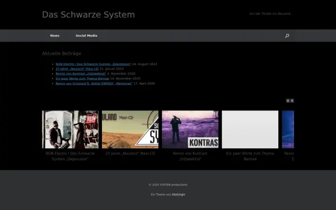The height and width of the screenshot is (210, 336).
Task: Click the 4. Dezember 2020 date
Action: 121,73
